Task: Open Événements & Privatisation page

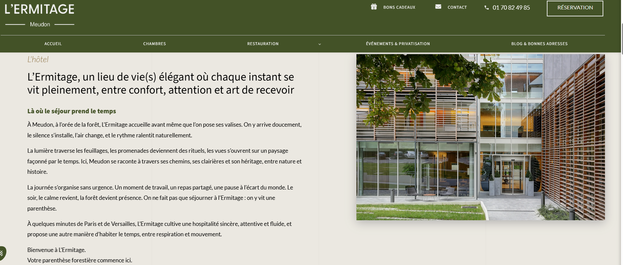Action: [x=398, y=44]
